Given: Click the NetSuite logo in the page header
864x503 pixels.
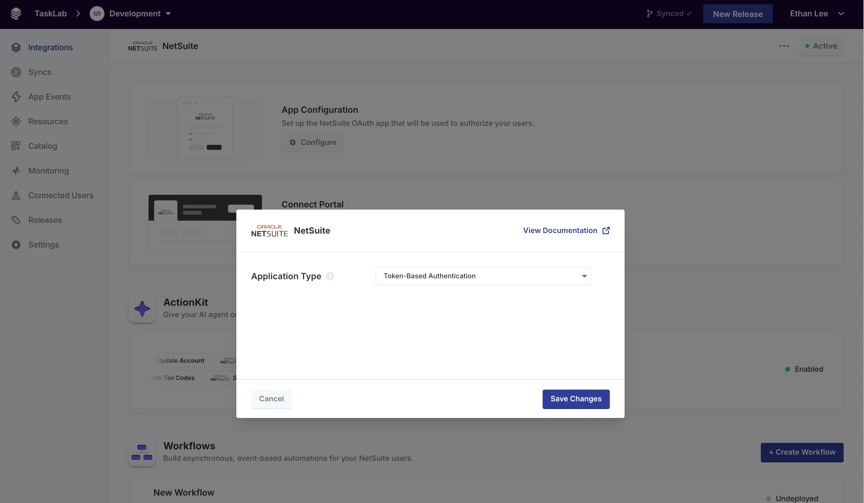Looking at the screenshot, I should pos(143,46).
